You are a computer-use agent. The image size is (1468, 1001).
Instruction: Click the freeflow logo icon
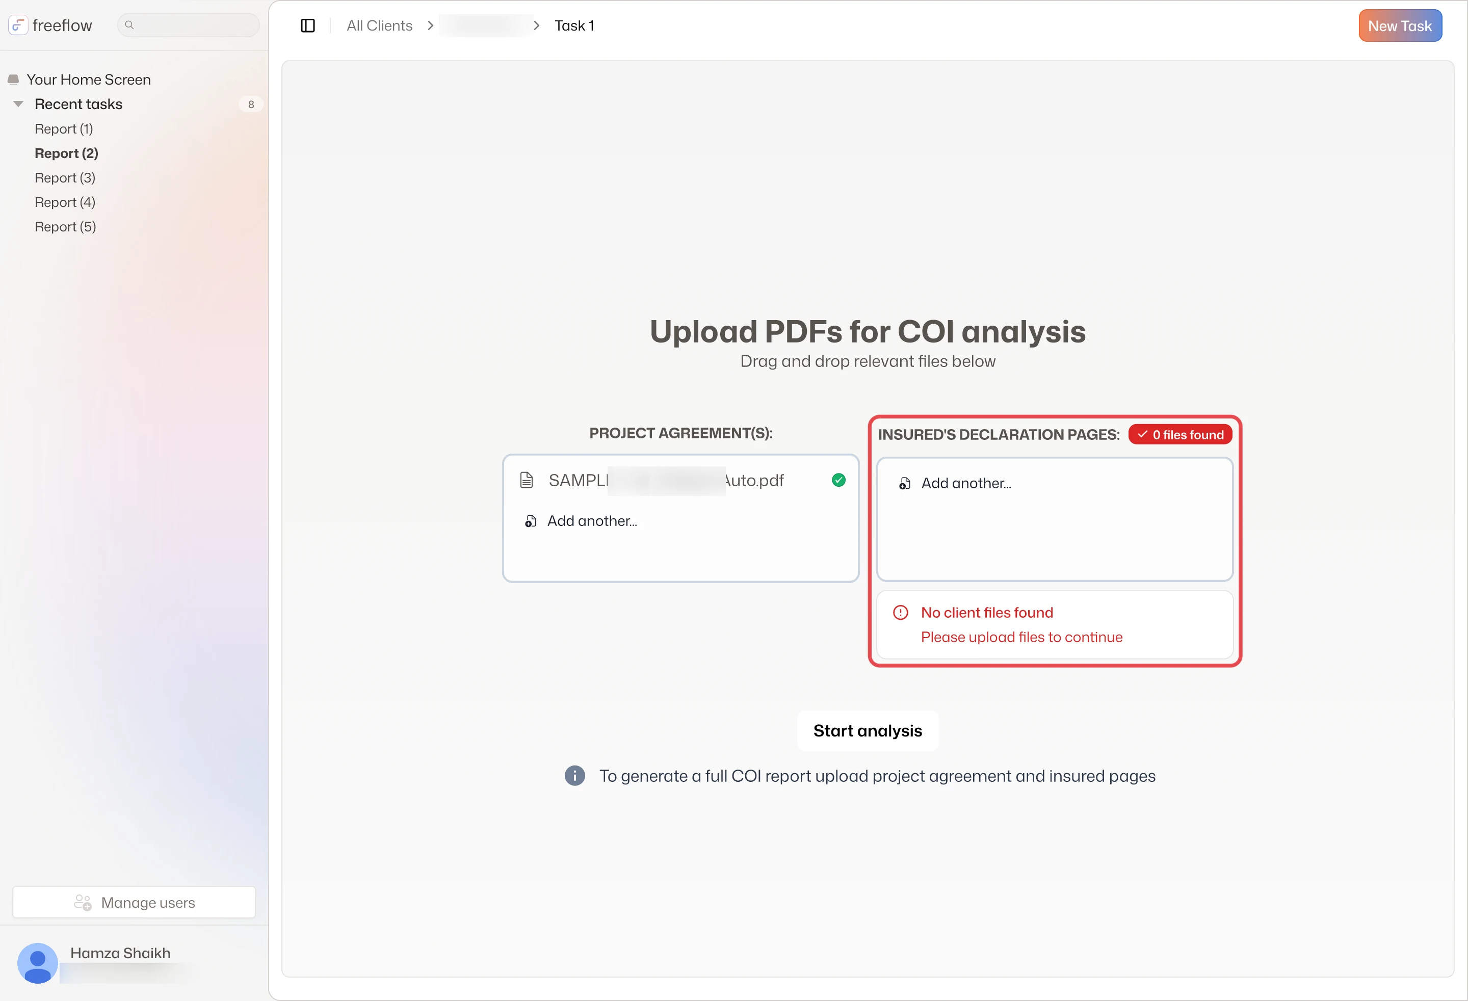[x=18, y=25]
